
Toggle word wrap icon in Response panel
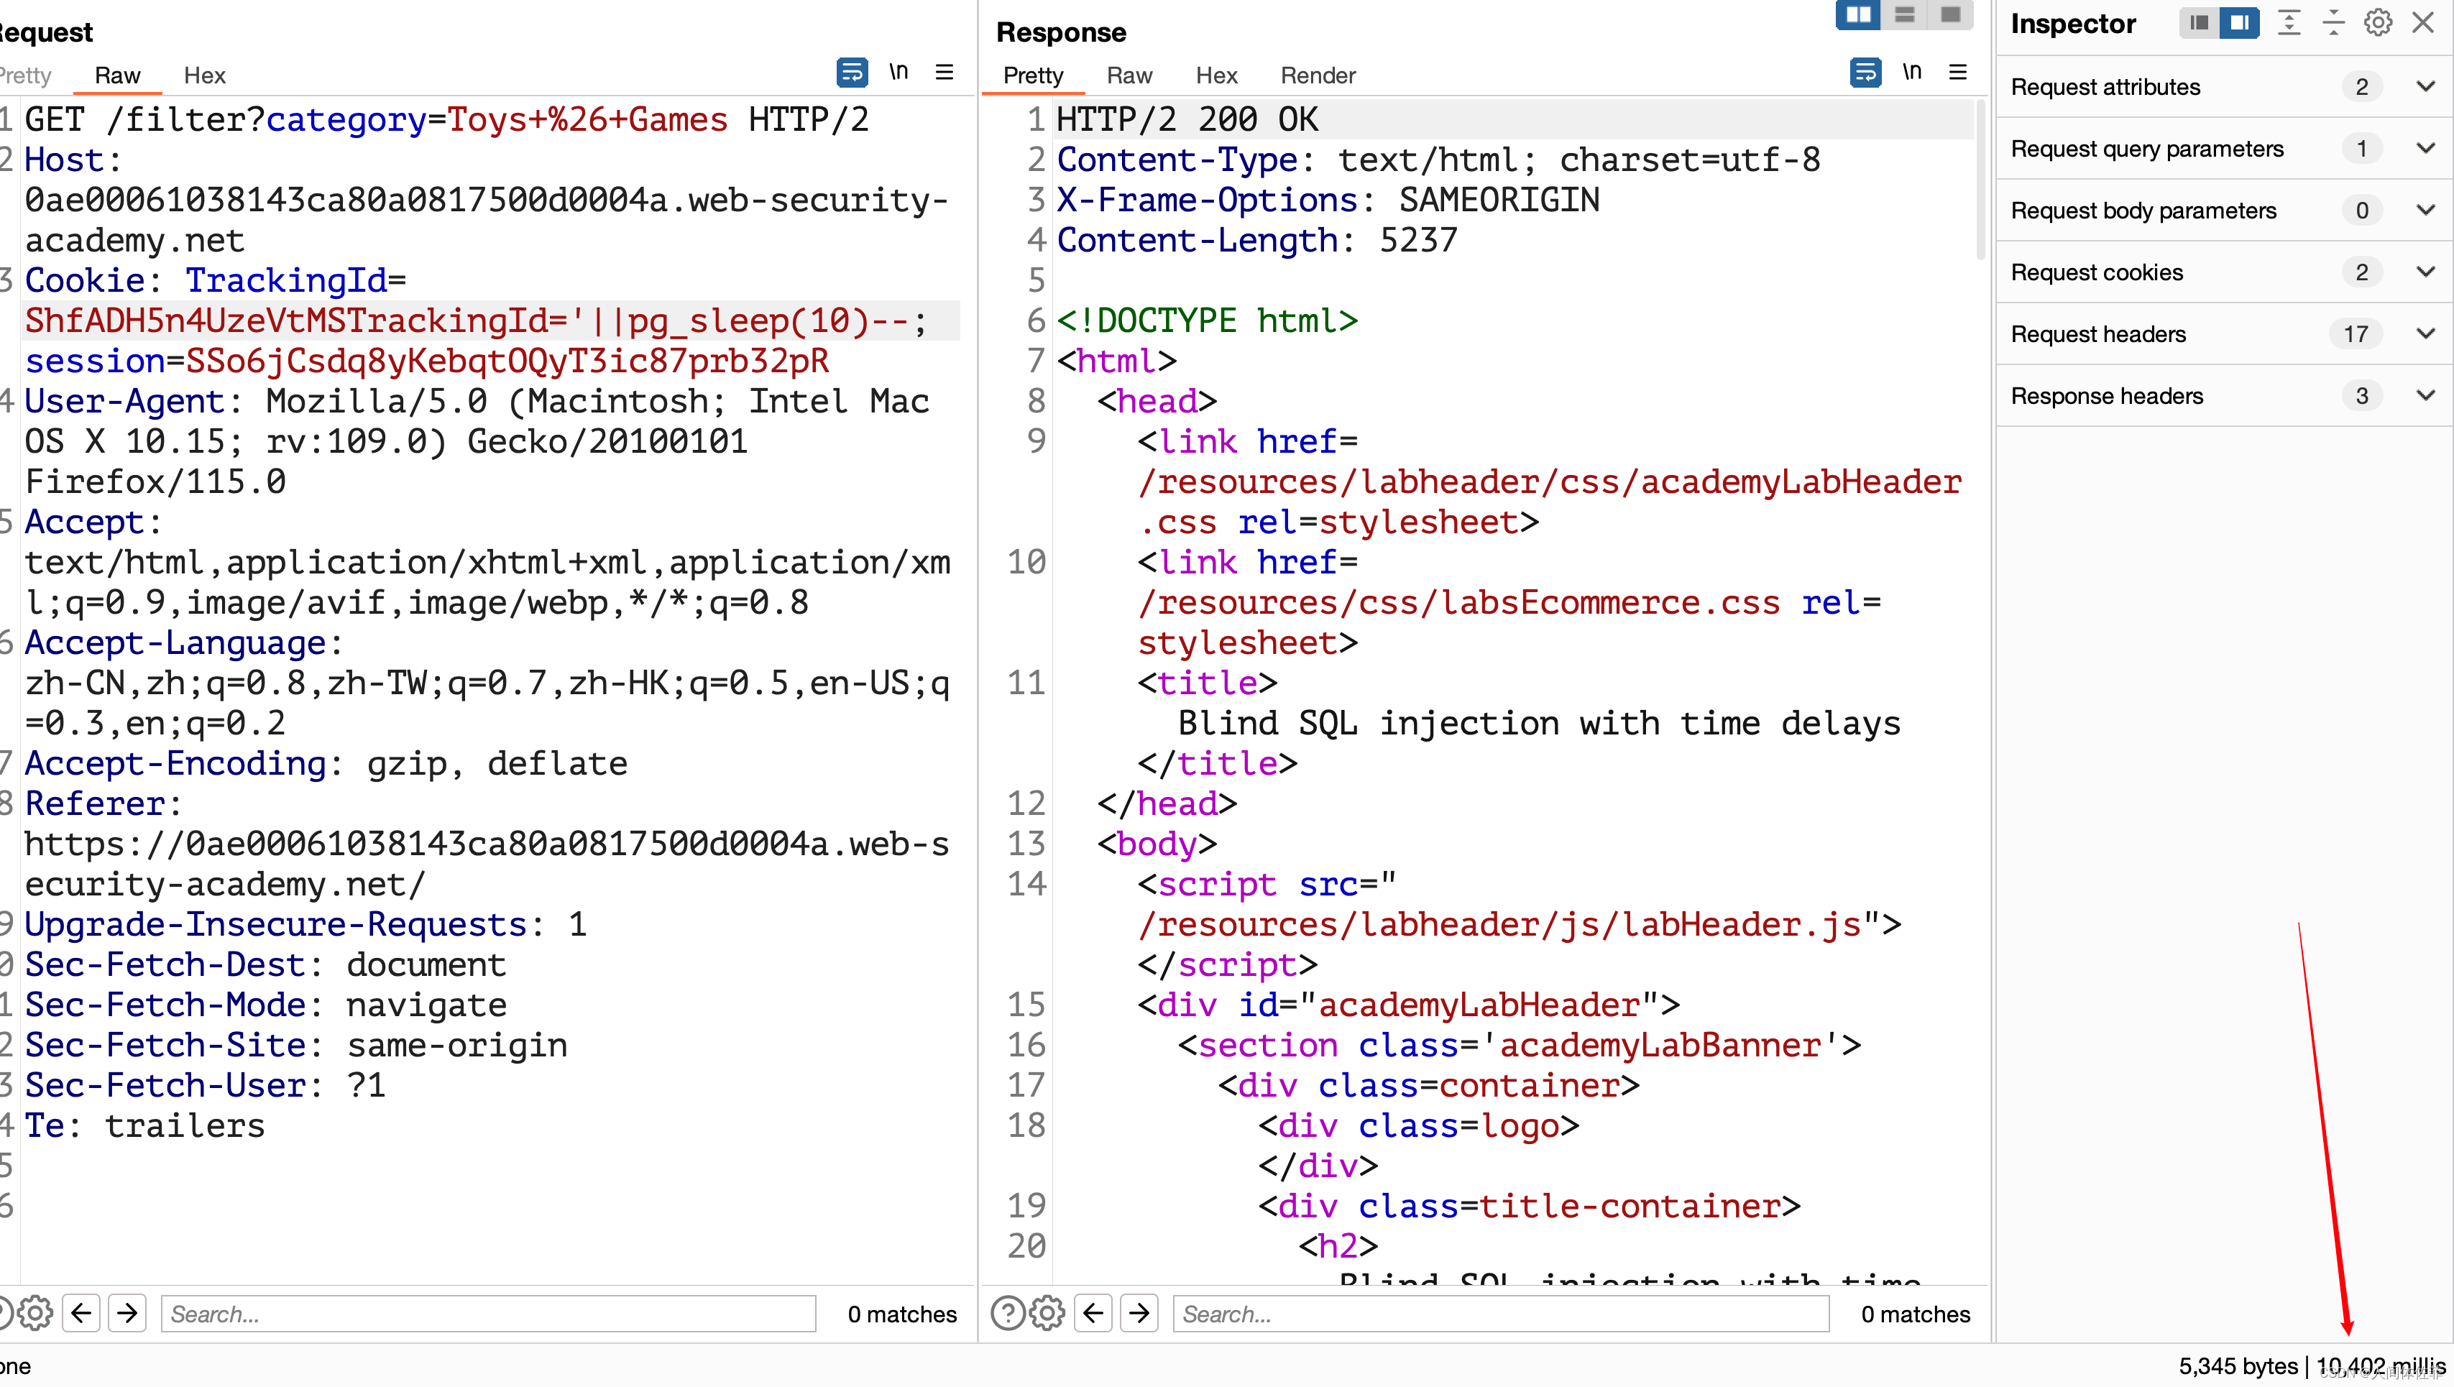[x=1865, y=73]
